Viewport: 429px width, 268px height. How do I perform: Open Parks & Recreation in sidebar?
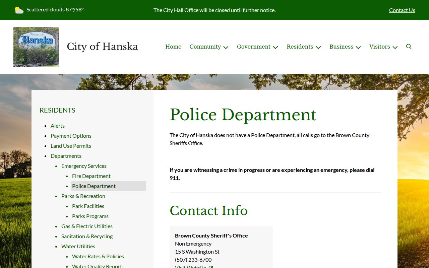pyautogui.click(x=83, y=196)
